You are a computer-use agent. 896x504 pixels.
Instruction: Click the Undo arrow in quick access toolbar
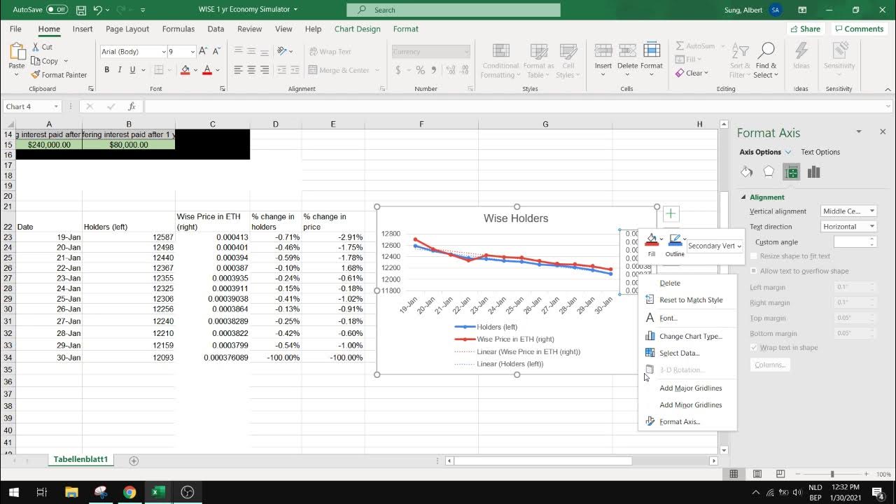pyautogui.click(x=98, y=10)
